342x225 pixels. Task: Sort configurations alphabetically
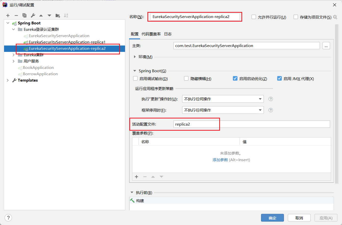(66, 16)
